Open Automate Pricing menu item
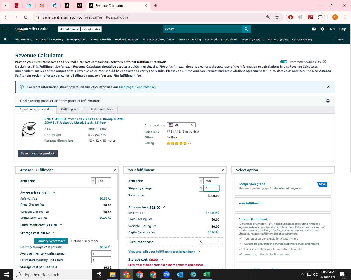 click(189, 39)
